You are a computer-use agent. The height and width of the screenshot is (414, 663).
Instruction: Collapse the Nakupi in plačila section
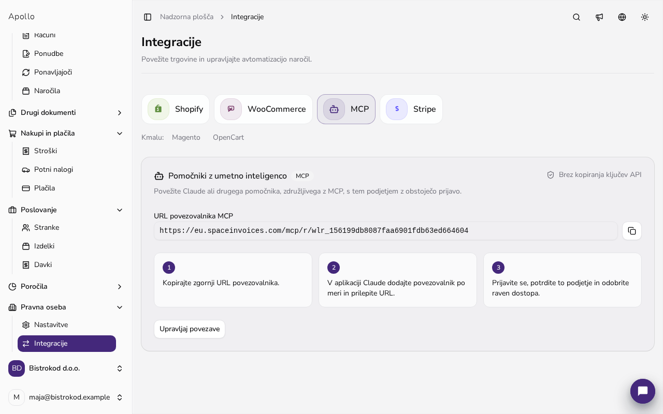click(x=66, y=134)
